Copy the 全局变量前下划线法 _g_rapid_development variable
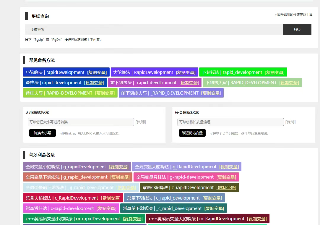The width and height of the screenshot is (320, 225). (x=126, y=188)
